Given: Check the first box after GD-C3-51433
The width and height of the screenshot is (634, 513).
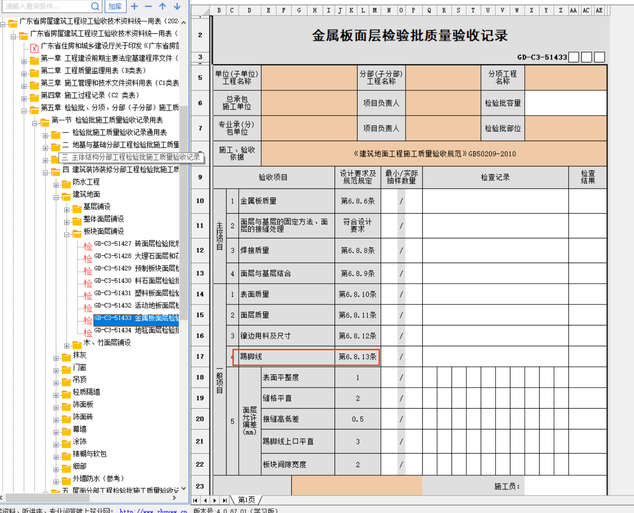Looking at the screenshot, I should [x=574, y=57].
